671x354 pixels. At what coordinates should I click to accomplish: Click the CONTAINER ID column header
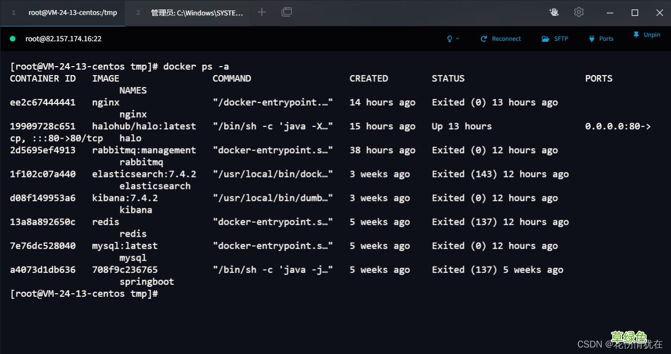[x=43, y=79]
